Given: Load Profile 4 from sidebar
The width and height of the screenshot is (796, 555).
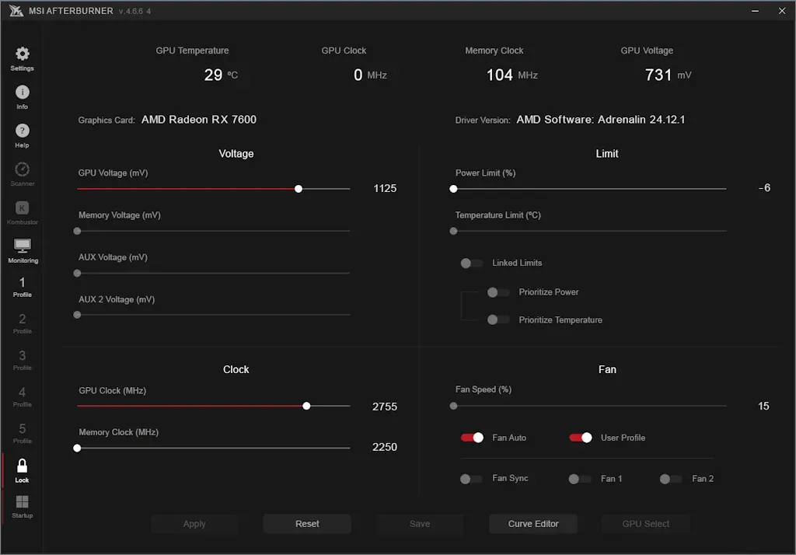Looking at the screenshot, I should click(23, 396).
